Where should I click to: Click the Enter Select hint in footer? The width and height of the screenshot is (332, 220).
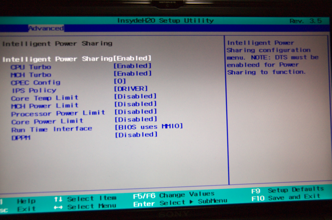point(159,203)
